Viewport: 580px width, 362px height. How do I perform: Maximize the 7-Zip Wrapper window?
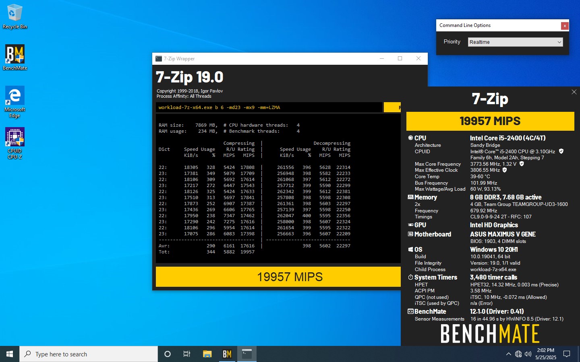click(x=400, y=59)
